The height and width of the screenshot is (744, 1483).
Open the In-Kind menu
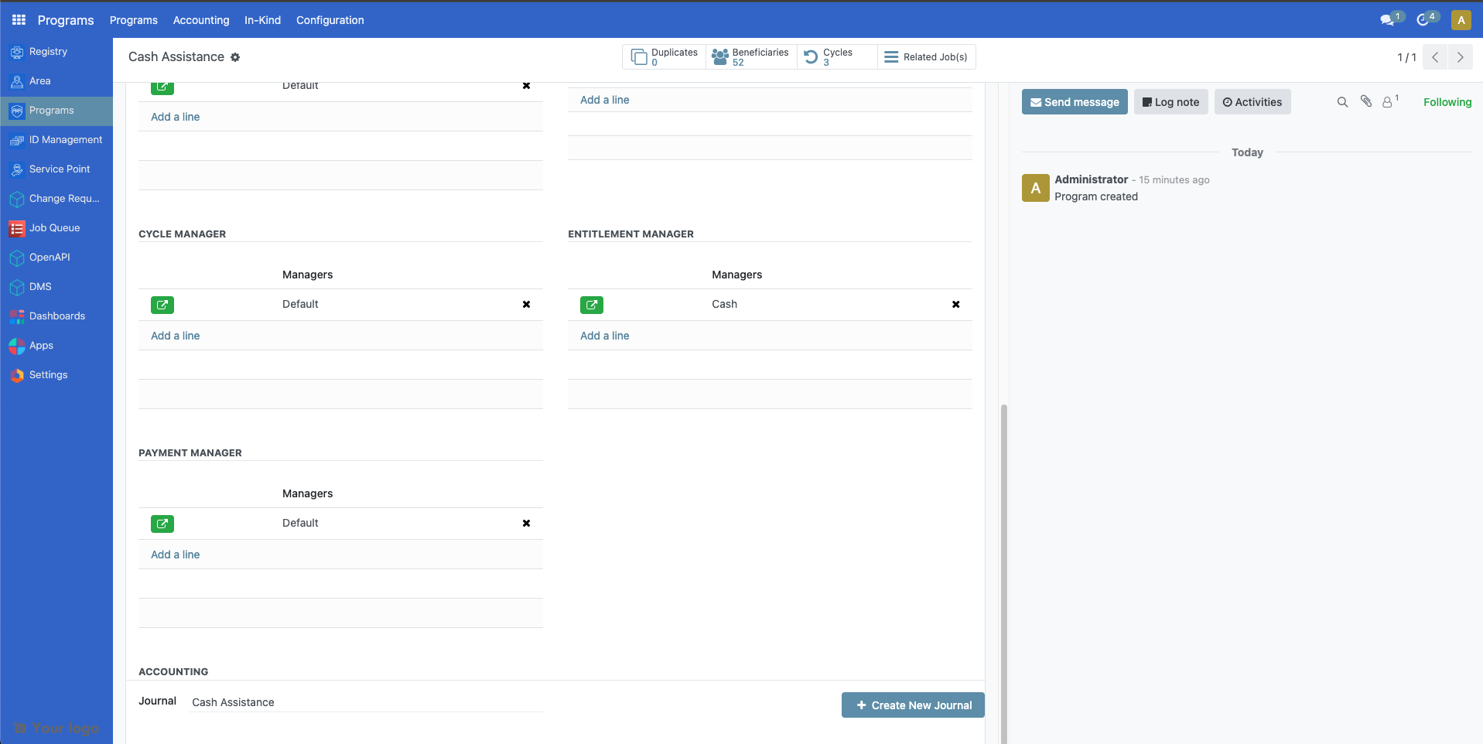pos(261,20)
